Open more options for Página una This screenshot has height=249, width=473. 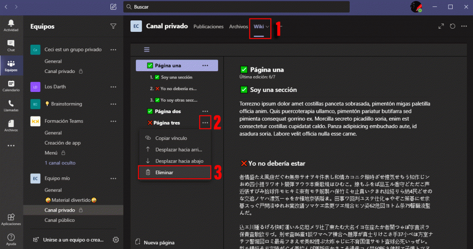(205, 66)
